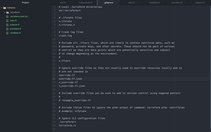211x132 pixels.
Task: Click the Project panel header
Action: pos(25,2)
